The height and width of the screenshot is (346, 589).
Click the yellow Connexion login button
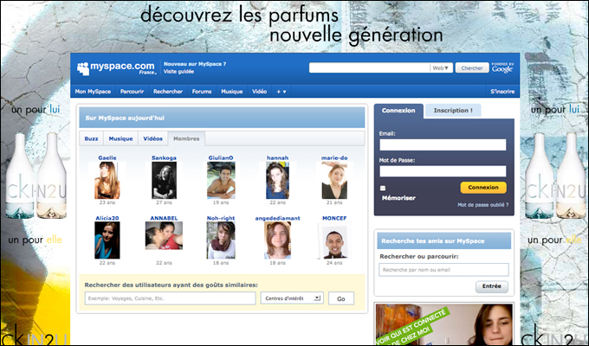coord(483,187)
